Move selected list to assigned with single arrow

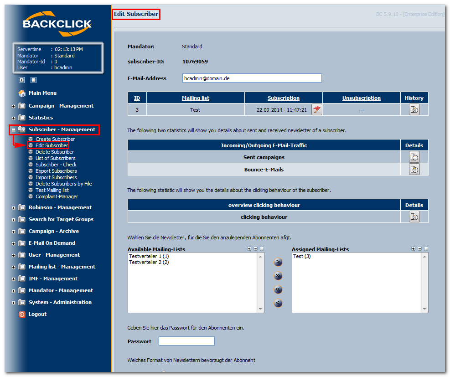click(278, 262)
